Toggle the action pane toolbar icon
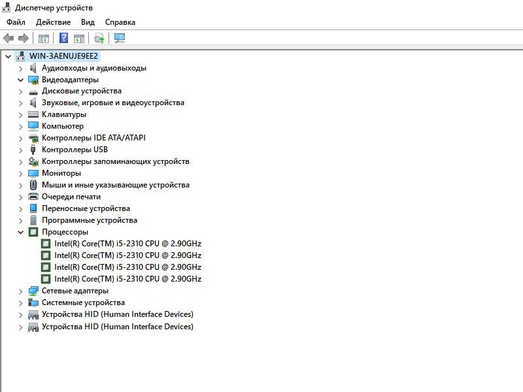The width and height of the screenshot is (523, 392). (x=79, y=39)
